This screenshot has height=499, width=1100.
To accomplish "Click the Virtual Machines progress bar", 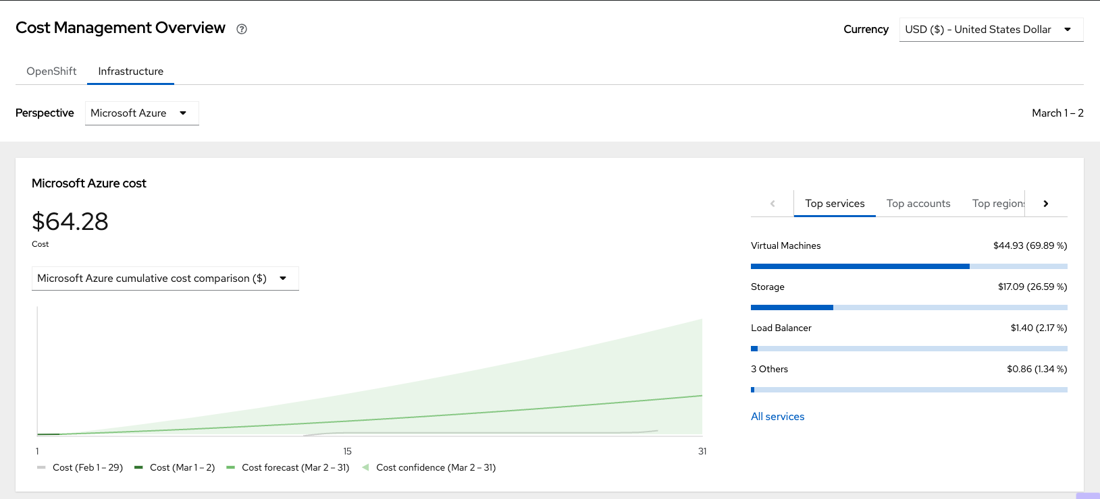I will (909, 266).
